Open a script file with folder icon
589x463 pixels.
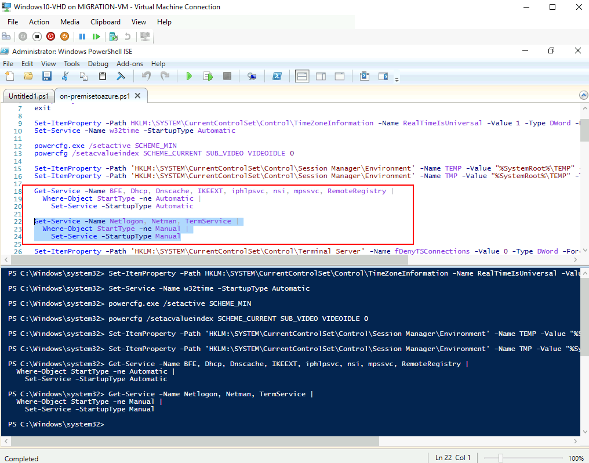(28, 76)
